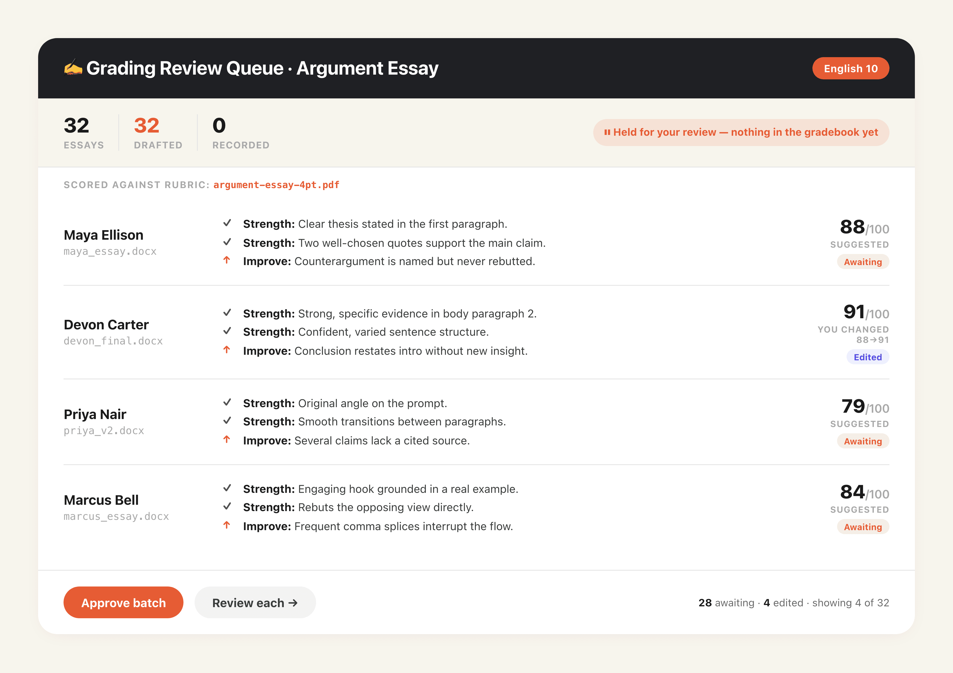Open file priya_v2.docx
Viewport: 953px width, 673px height.
pyautogui.click(x=104, y=430)
